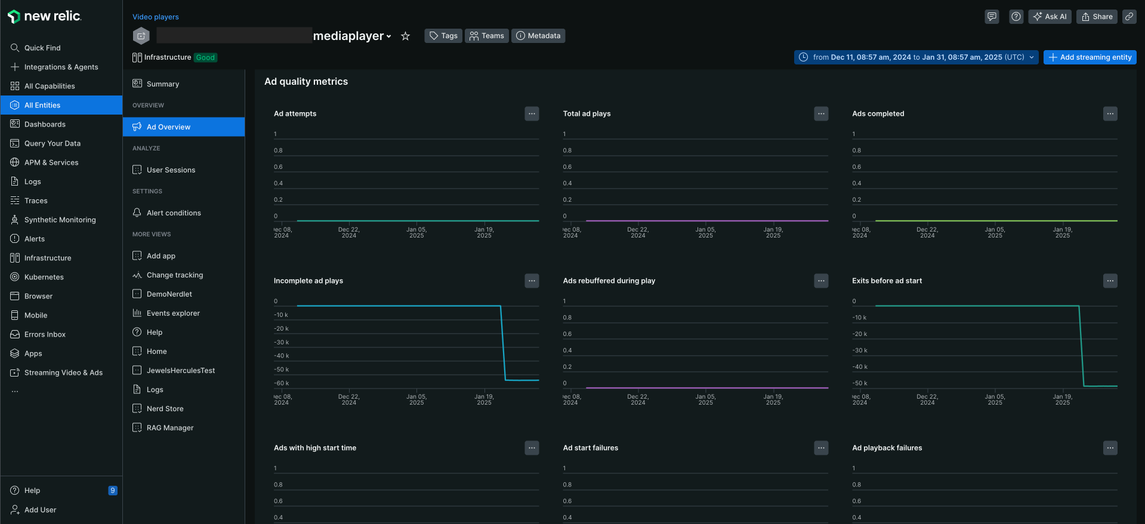The image size is (1145, 524).
Task: Go to Errors Inbox in sidebar
Action: 45,334
